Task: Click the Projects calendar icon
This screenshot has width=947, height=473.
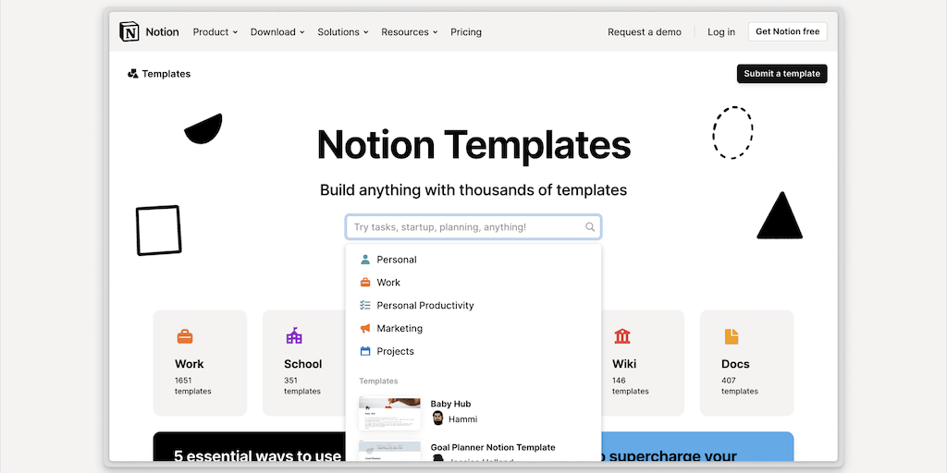Action: 364,351
